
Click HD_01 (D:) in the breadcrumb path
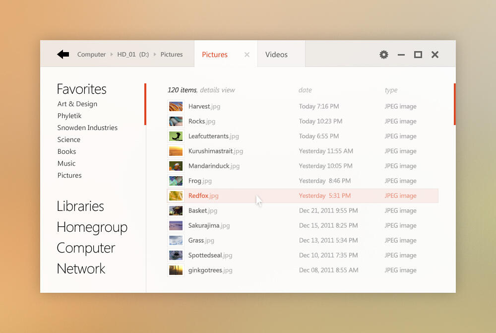click(x=133, y=55)
